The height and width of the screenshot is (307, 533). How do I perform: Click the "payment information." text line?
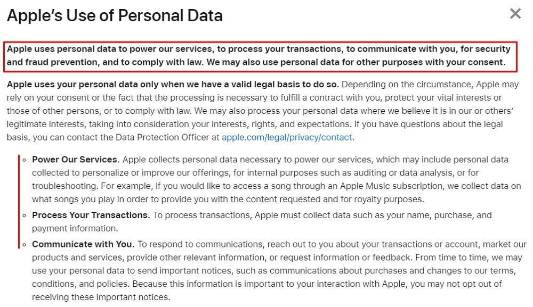[75, 228]
